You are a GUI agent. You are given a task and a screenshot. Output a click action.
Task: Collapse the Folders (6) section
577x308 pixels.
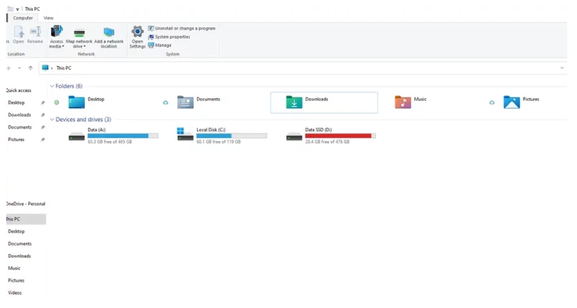(52, 86)
